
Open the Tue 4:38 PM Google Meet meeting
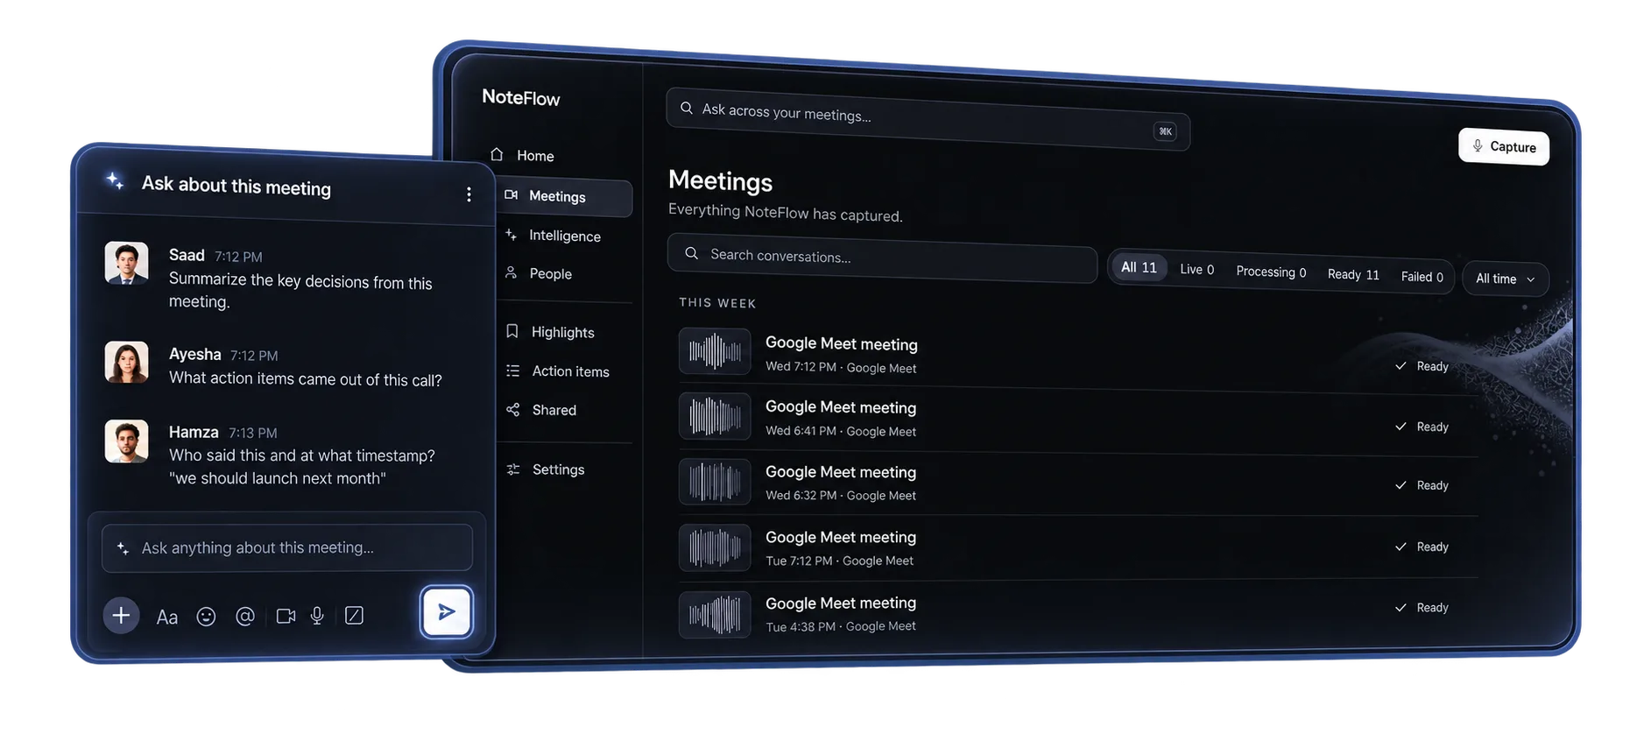point(1078,613)
